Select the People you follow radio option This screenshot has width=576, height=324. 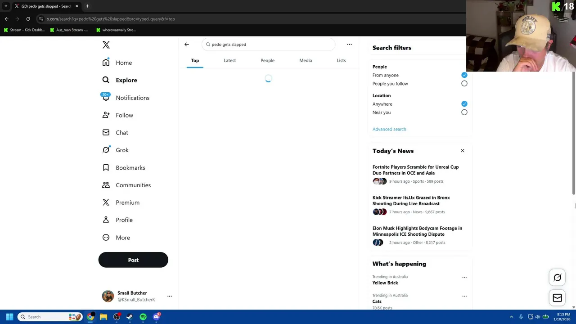(x=464, y=84)
